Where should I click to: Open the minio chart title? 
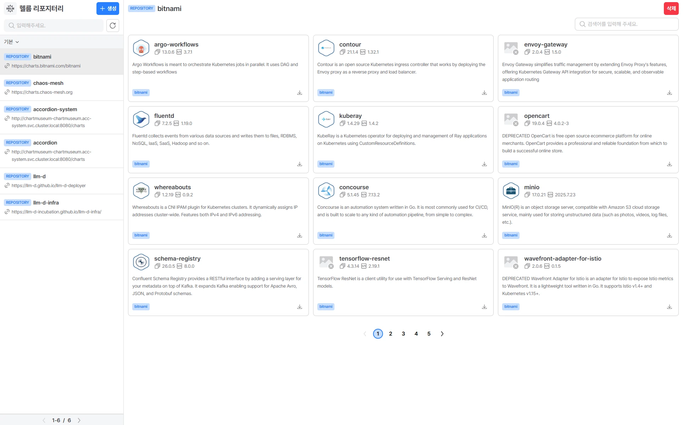pos(532,187)
